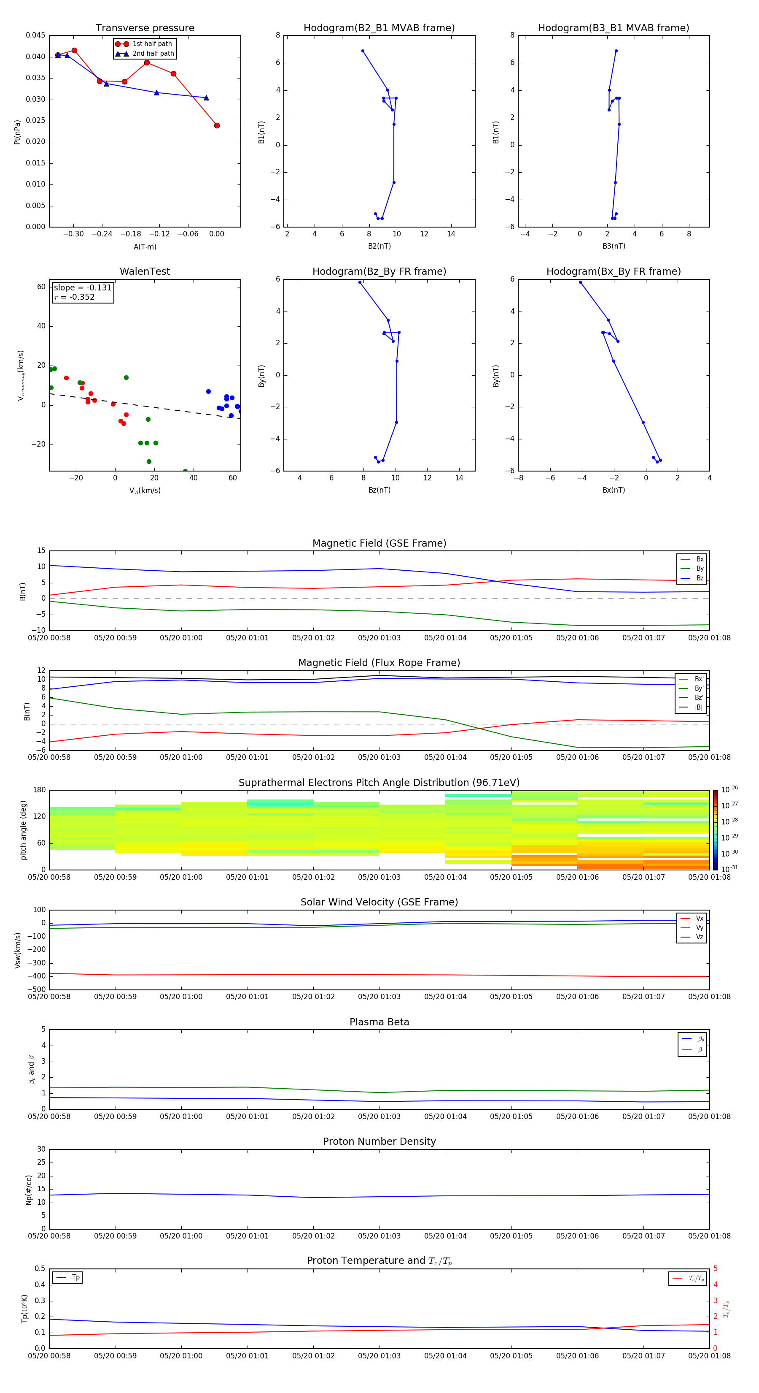The height and width of the screenshot is (1393, 759).
Task: Click the 10^-26 colorbar tick label
Action: click(729, 789)
